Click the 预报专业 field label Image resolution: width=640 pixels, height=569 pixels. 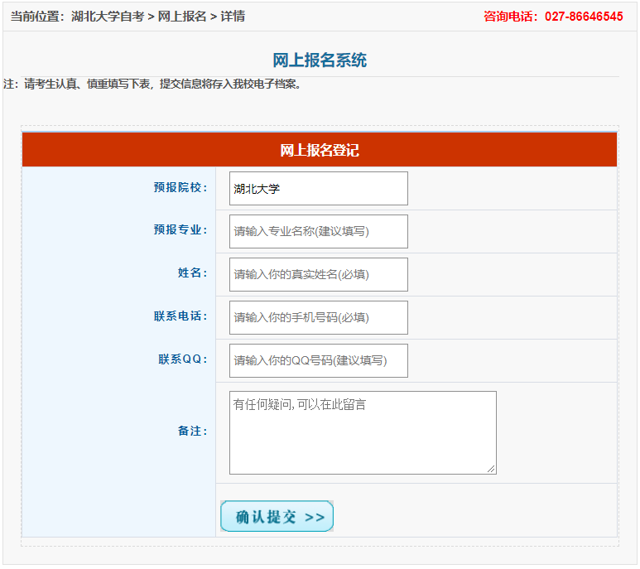coord(180,229)
